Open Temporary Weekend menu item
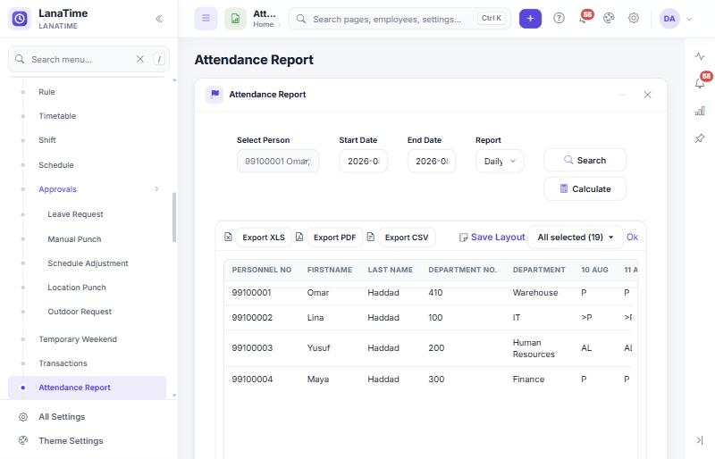This screenshot has height=459, width=715. [x=78, y=339]
